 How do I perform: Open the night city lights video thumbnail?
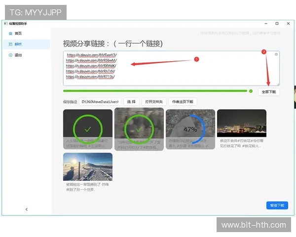click(x=242, y=123)
